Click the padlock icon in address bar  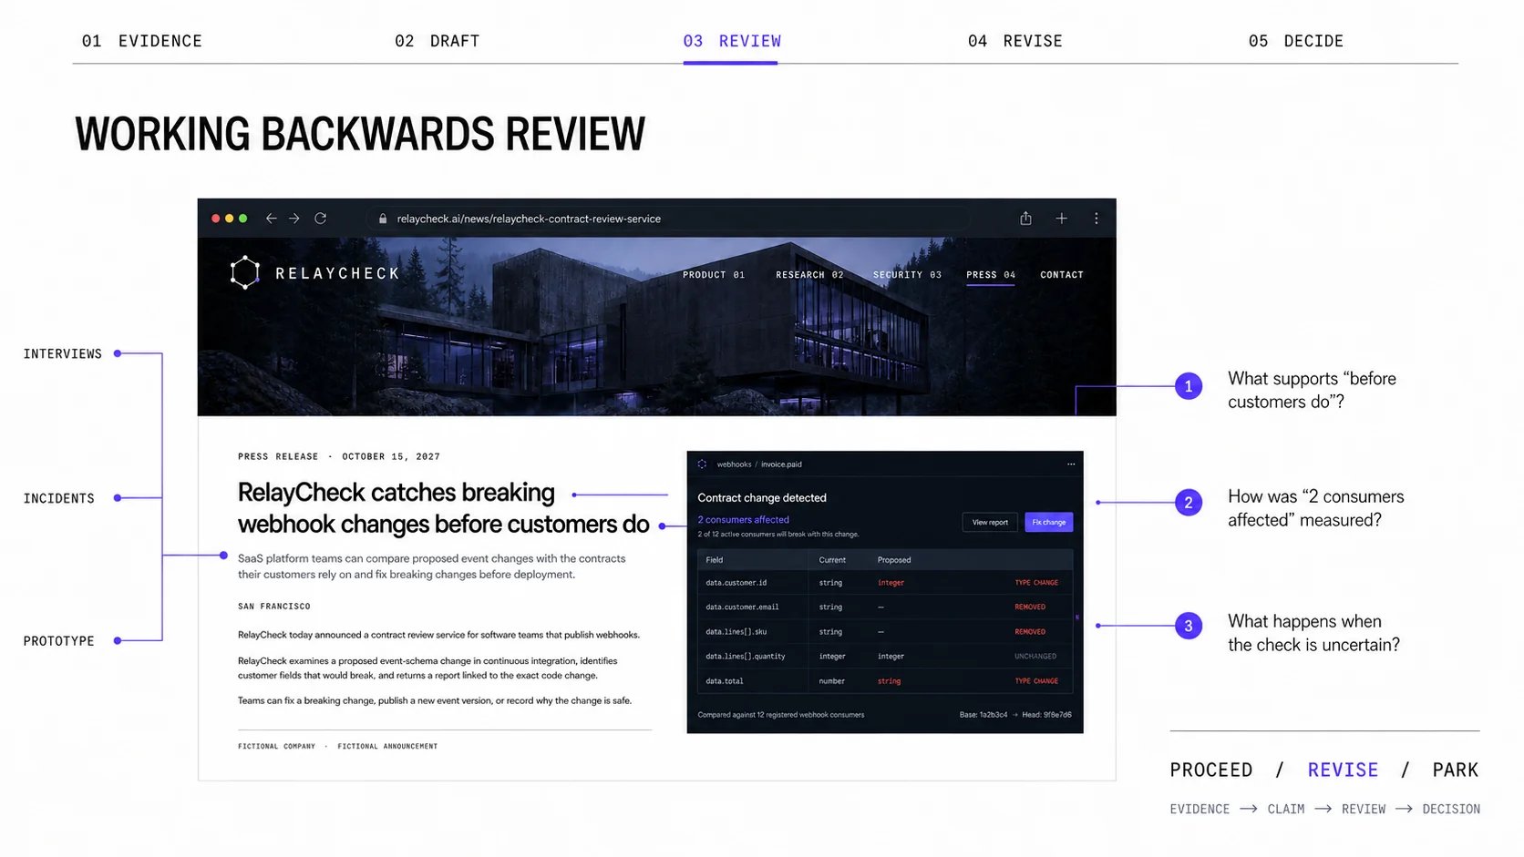coord(383,219)
